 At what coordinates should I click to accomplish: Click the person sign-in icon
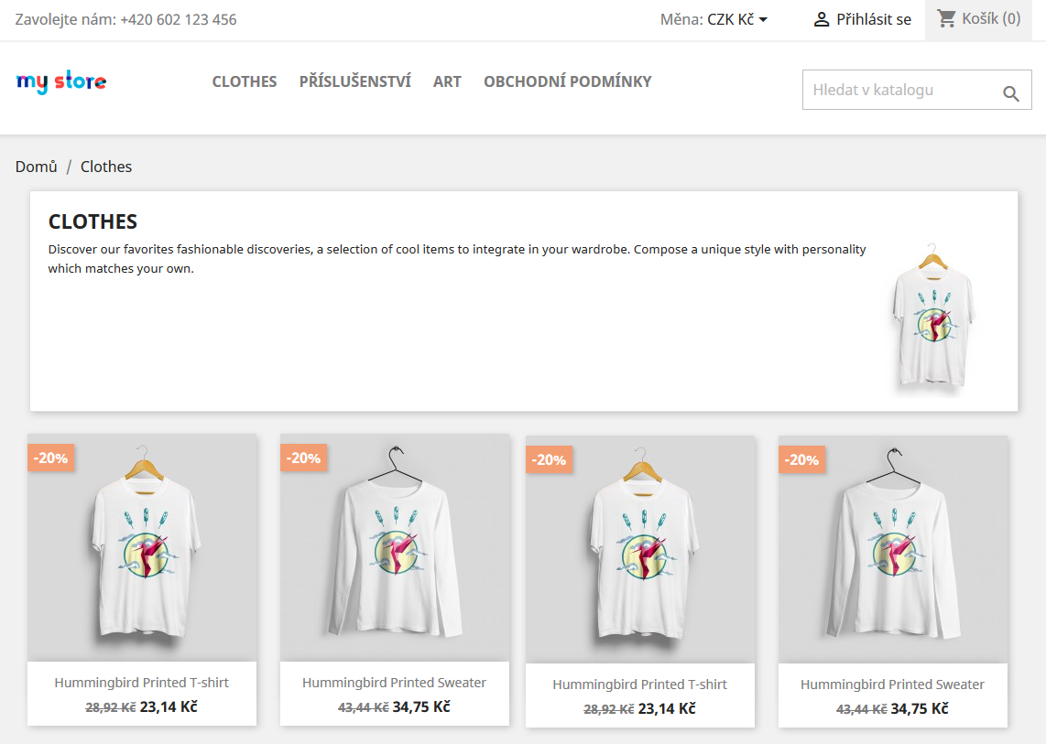(x=822, y=19)
